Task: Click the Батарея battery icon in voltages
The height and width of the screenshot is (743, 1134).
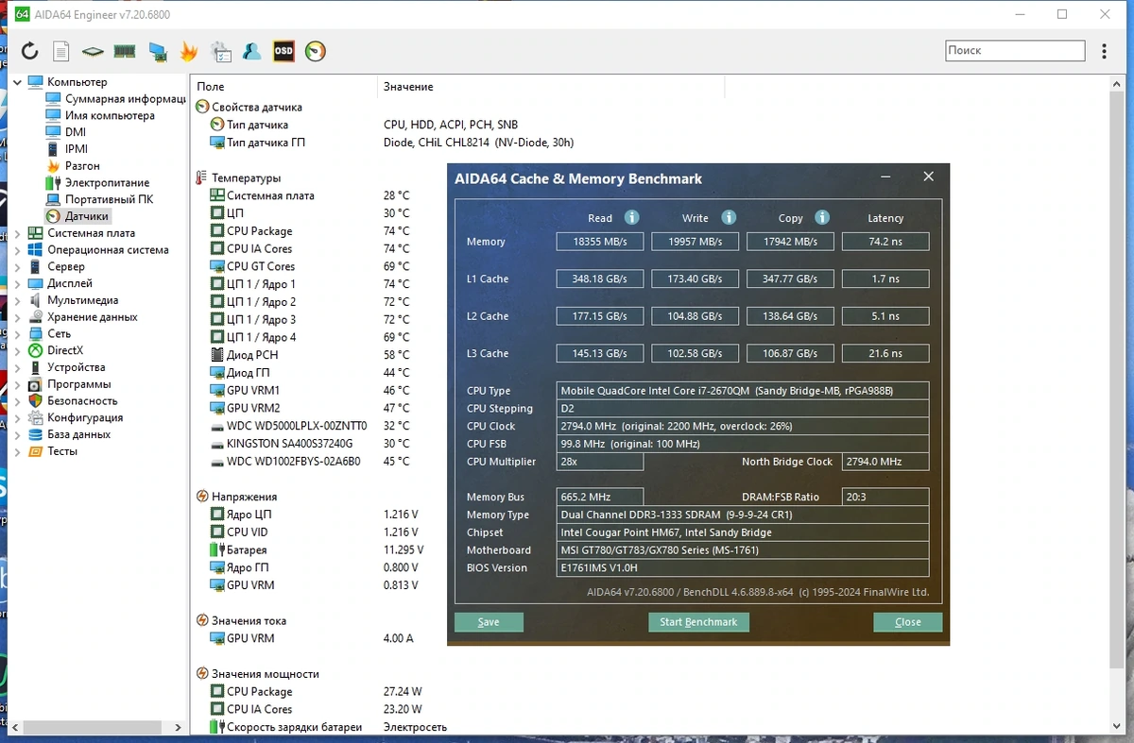Action: click(x=216, y=549)
